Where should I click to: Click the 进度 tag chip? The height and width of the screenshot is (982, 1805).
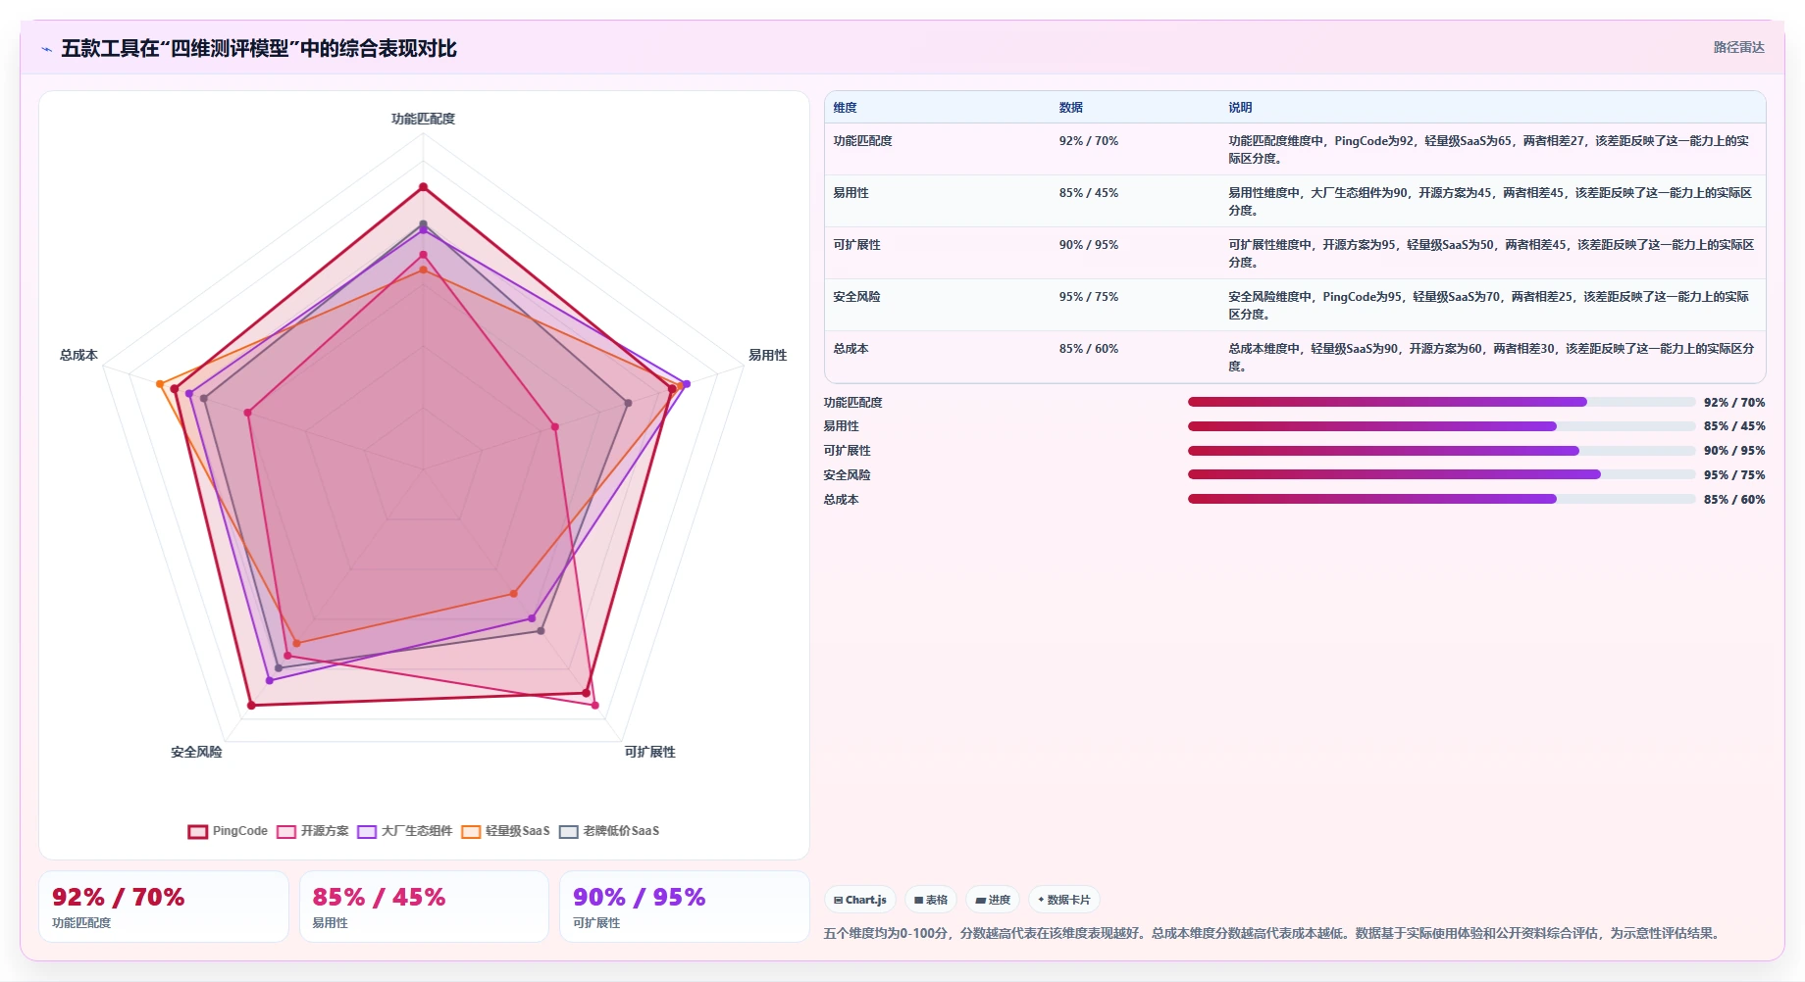tap(993, 900)
